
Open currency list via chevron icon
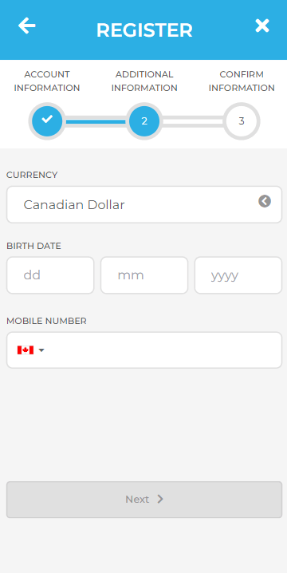coord(265,201)
